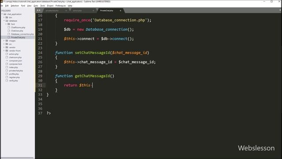
Task: Open Database_connection.php in the sidebar
Action: click(x=22, y=34)
